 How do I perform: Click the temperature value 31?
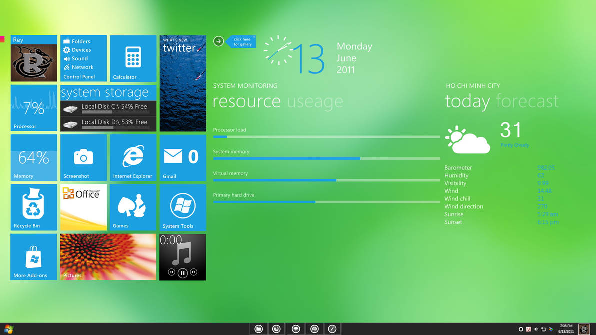click(x=511, y=130)
